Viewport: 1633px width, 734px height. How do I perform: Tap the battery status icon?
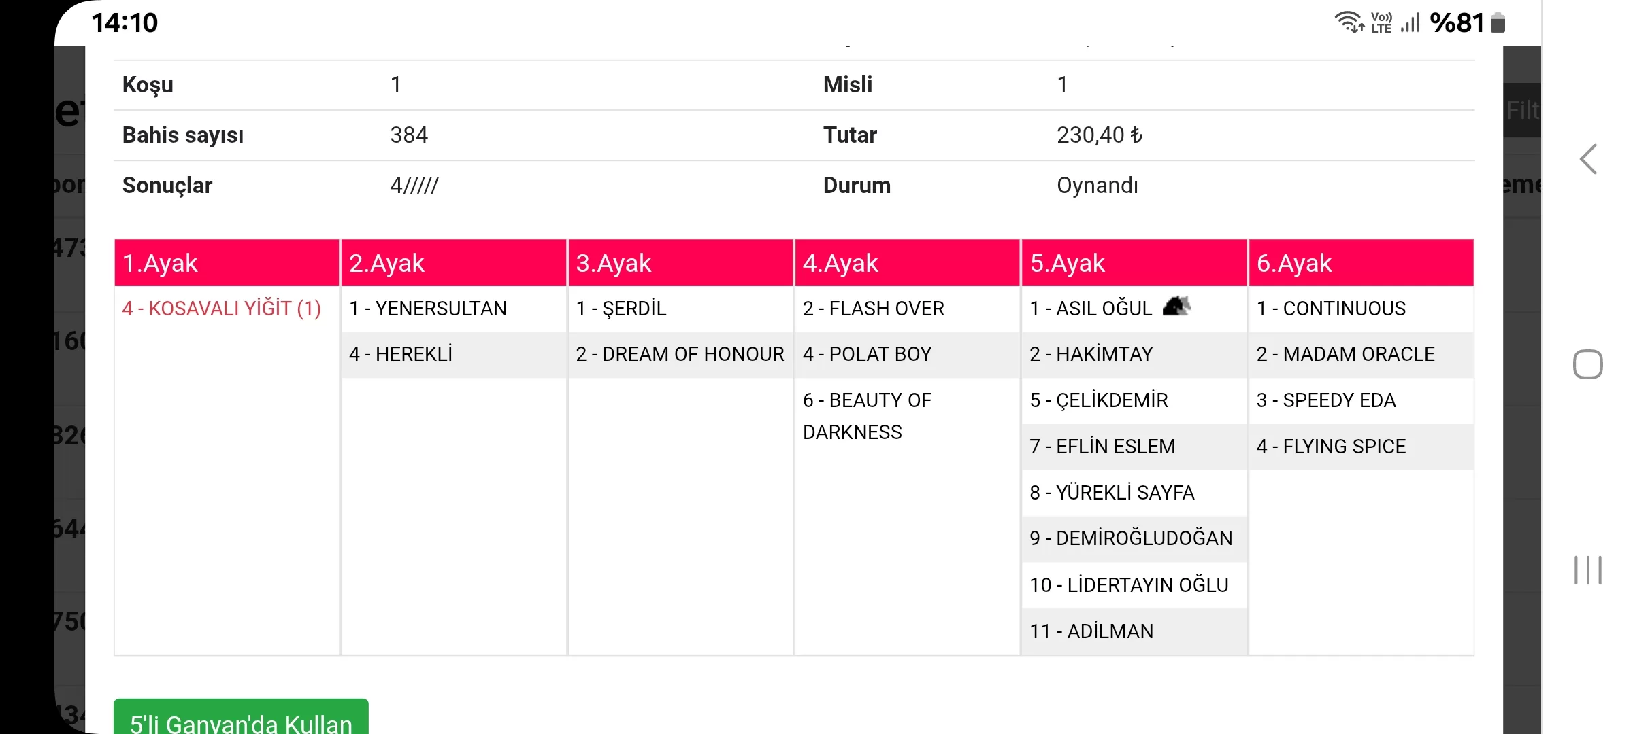coord(1498,23)
